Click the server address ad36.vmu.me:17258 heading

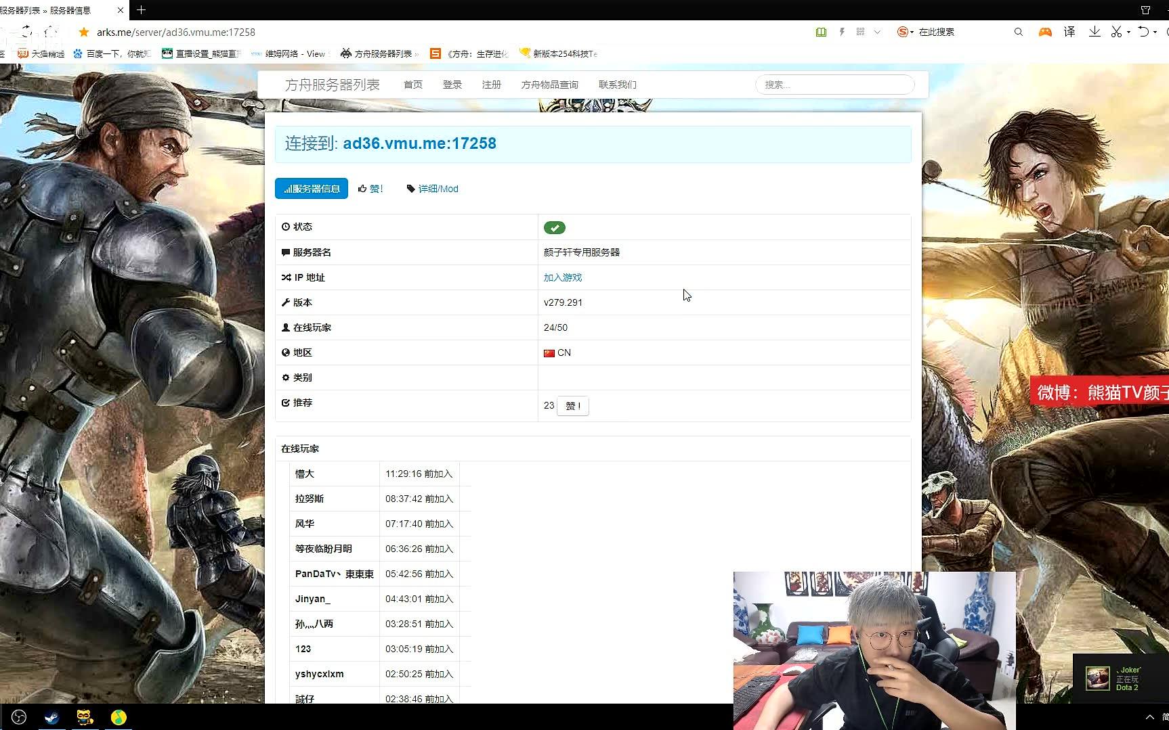(419, 143)
